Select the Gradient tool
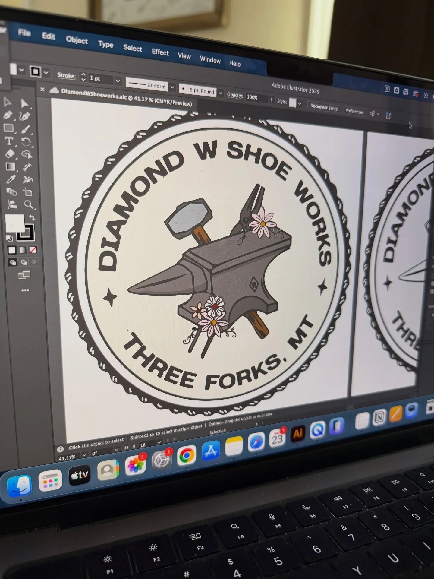 pos(10,166)
